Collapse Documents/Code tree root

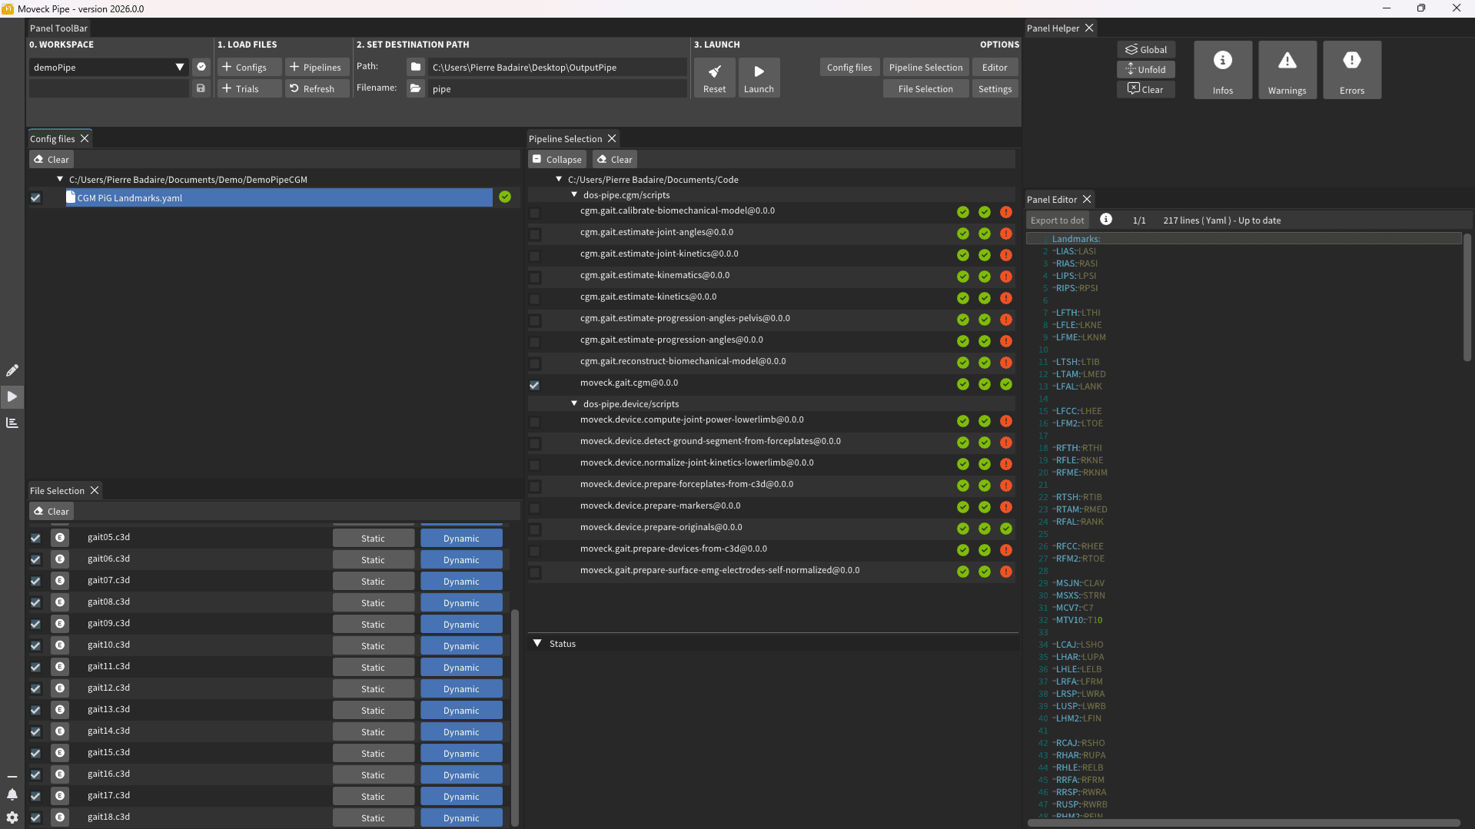(559, 179)
